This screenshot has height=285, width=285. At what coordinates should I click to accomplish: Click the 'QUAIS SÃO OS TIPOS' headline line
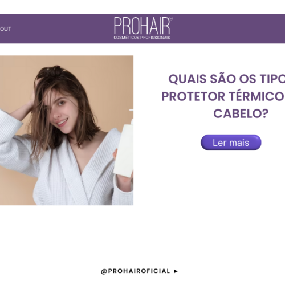tap(227, 79)
